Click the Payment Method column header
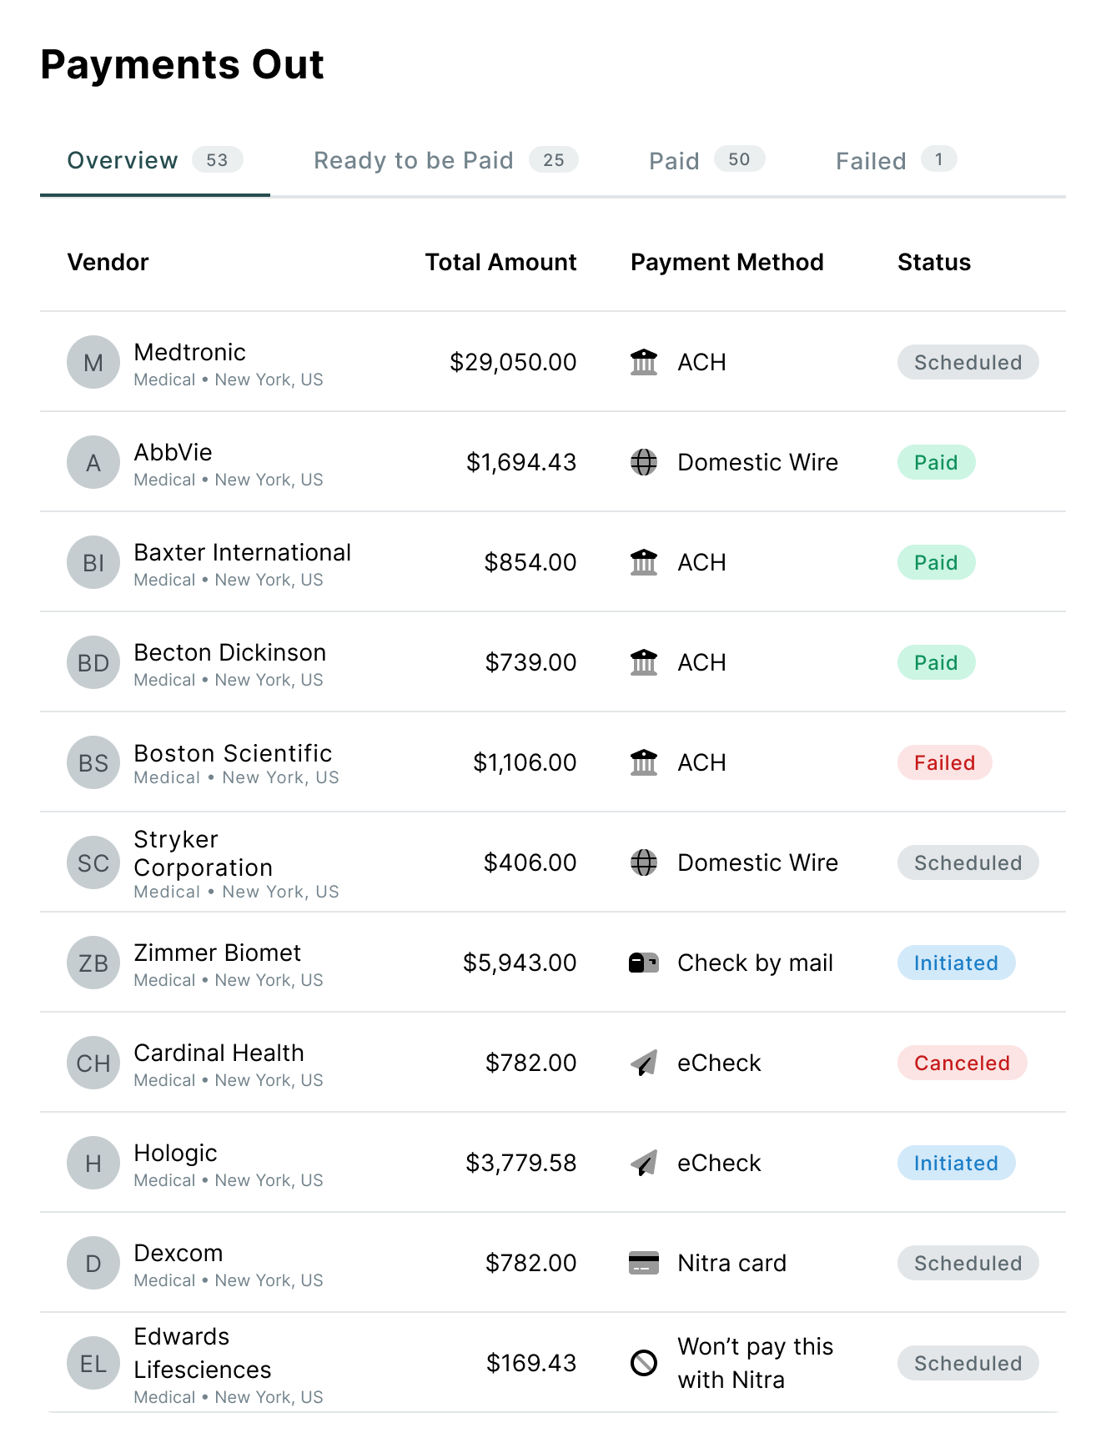Screen dimensions: 1106x1453 (727, 262)
